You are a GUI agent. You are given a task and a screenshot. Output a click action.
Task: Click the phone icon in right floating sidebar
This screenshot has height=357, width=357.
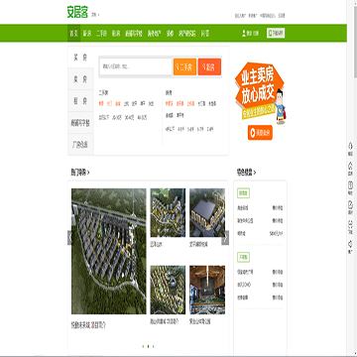(x=351, y=185)
